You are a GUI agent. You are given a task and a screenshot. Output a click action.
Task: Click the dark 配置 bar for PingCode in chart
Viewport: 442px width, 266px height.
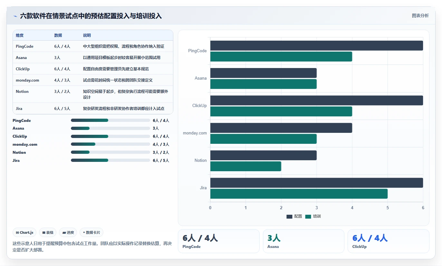pos(316,45)
